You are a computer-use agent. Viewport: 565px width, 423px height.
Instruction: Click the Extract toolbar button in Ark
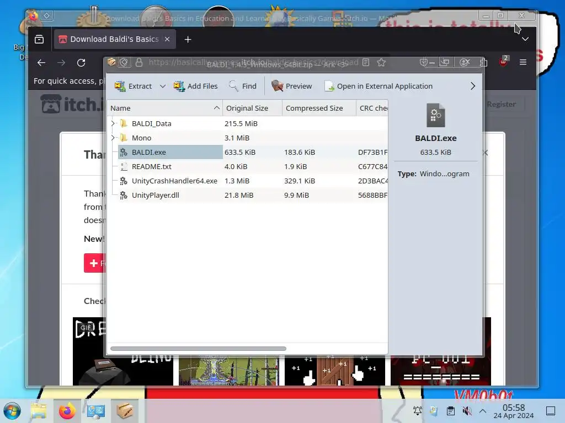click(133, 86)
